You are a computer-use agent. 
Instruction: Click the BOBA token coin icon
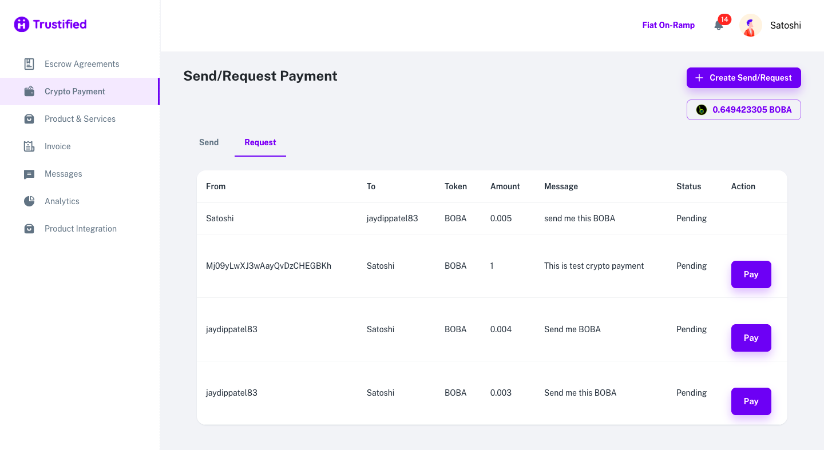[x=702, y=109]
